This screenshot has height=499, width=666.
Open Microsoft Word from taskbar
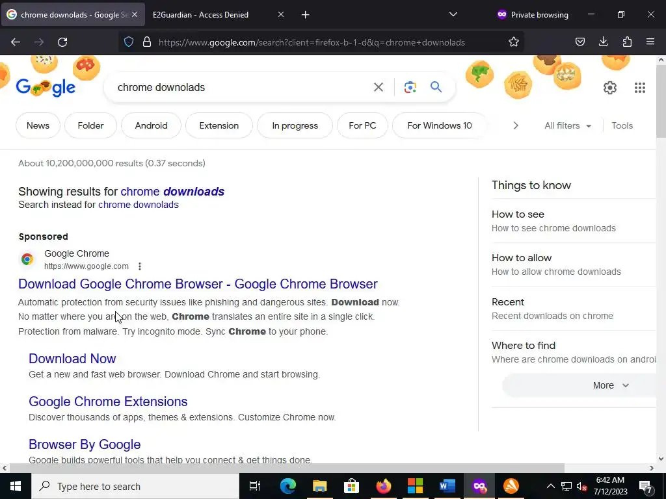447,486
